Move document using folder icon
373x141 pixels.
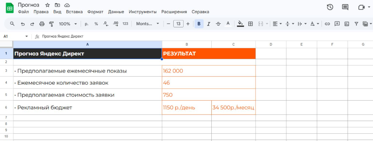[x=57, y=5]
